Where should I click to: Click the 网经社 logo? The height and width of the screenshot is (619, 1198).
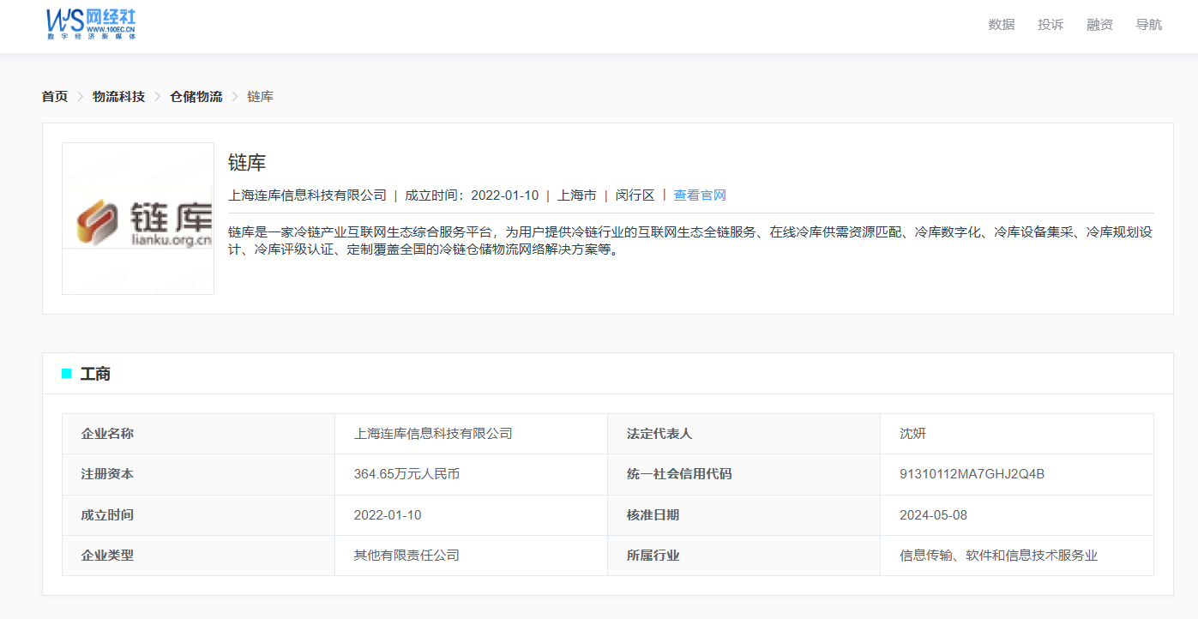point(90,23)
